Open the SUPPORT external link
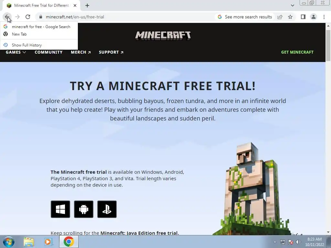The image size is (331, 248). coord(111,52)
